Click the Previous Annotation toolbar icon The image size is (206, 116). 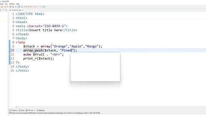tap(26, 7)
